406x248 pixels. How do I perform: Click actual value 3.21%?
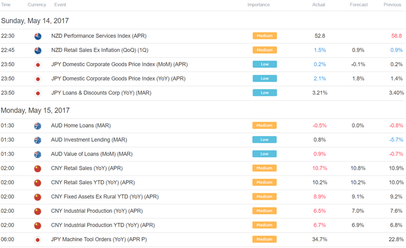pos(320,92)
